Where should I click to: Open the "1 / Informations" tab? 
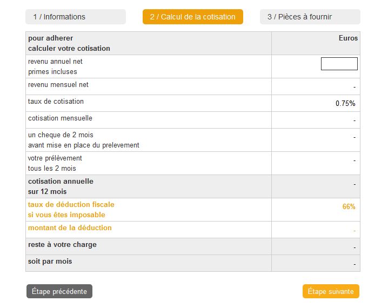pos(75,17)
